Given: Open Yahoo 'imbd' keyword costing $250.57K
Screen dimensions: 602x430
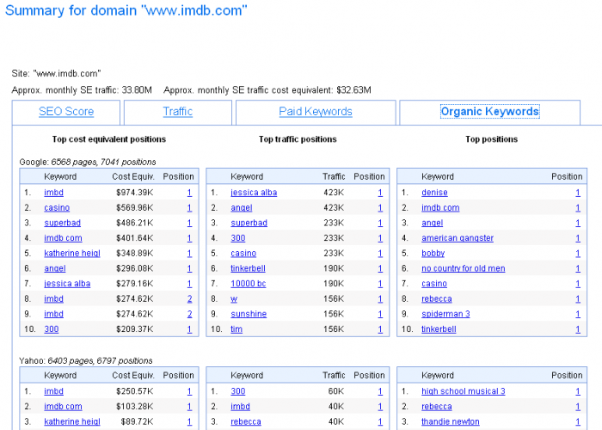Looking at the screenshot, I should point(53,391).
